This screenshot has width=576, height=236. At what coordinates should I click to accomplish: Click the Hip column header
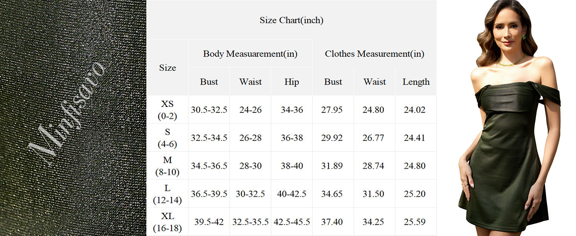[x=292, y=82]
